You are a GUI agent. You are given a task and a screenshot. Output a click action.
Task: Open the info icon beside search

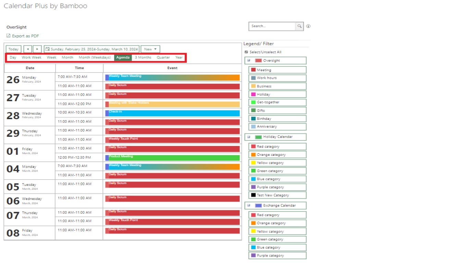[308, 26]
